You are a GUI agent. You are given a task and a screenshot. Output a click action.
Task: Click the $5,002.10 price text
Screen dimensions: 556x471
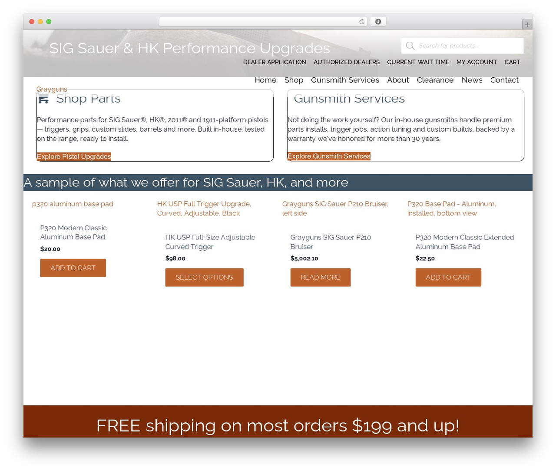tap(304, 258)
